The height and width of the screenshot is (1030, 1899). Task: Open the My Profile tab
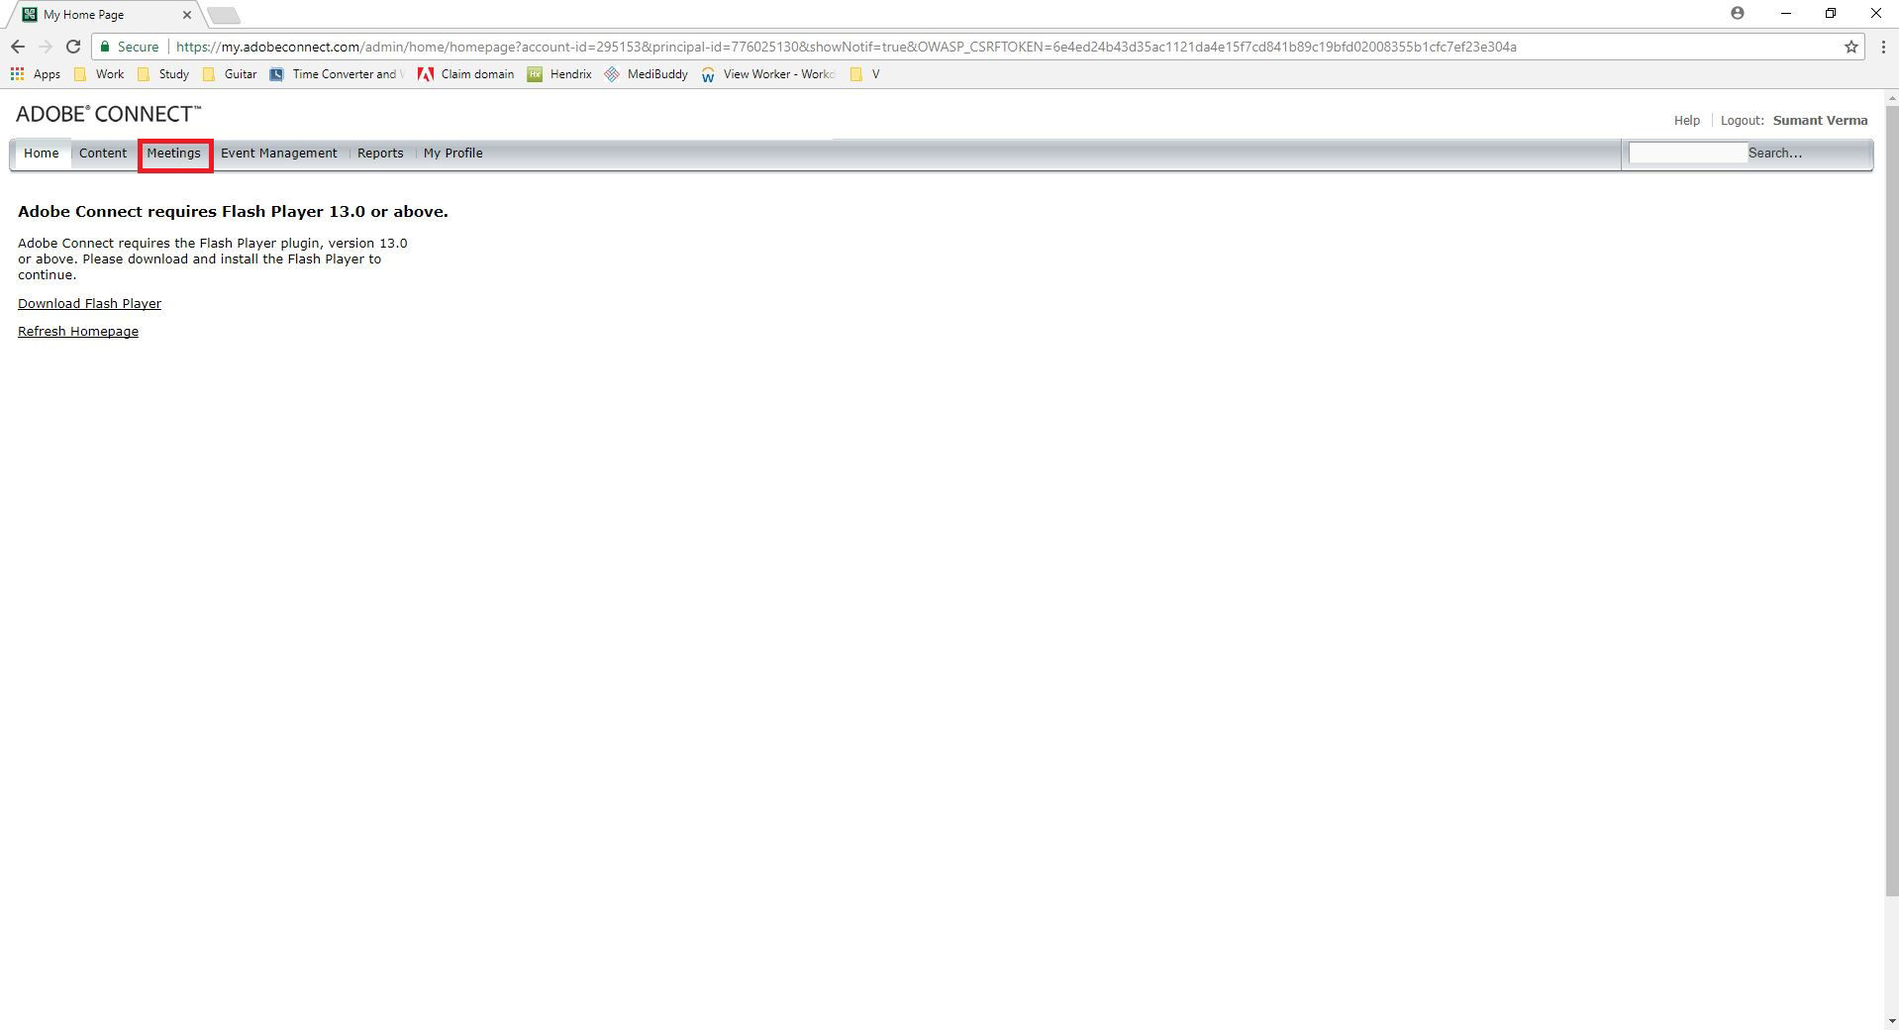click(453, 154)
